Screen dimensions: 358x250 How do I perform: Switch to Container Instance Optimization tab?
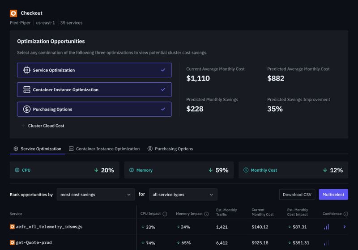click(104, 149)
